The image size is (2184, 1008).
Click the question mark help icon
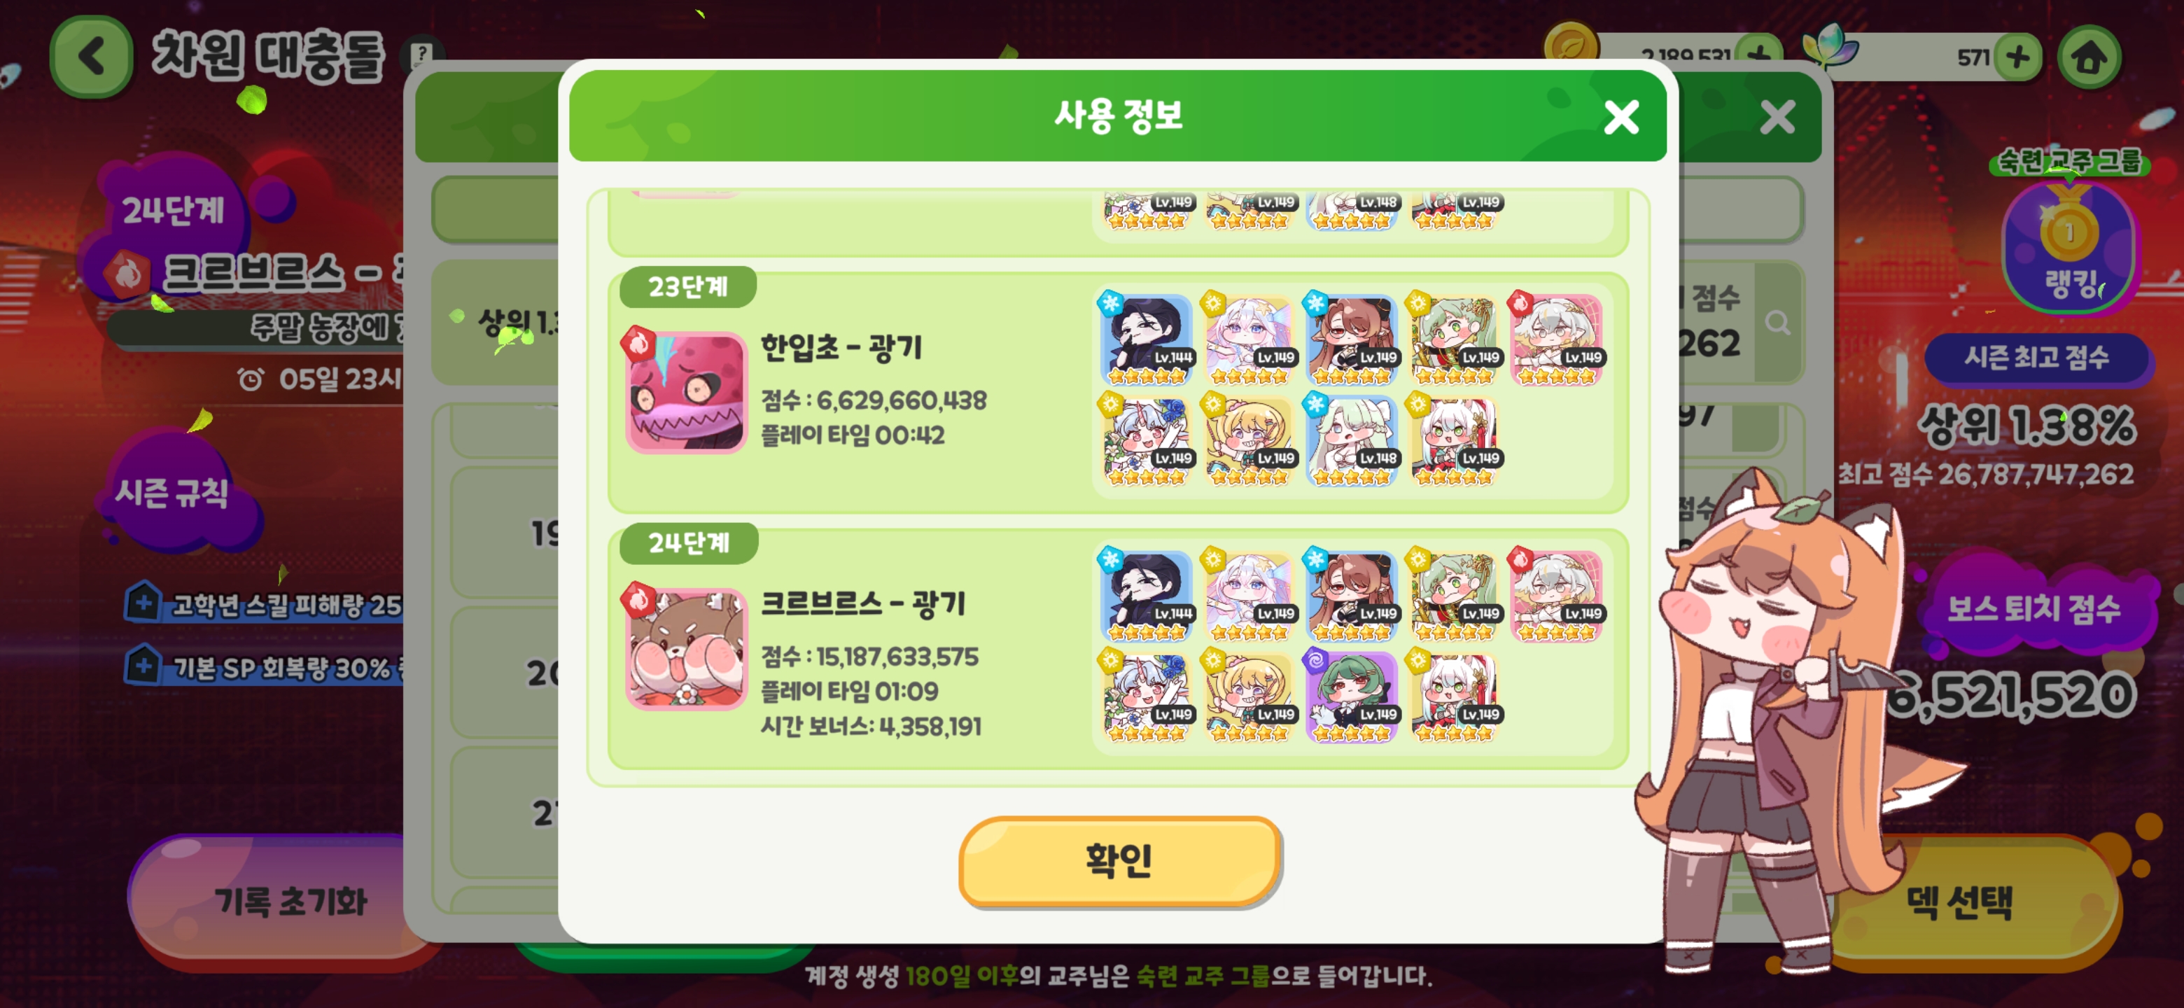pyautogui.click(x=420, y=55)
